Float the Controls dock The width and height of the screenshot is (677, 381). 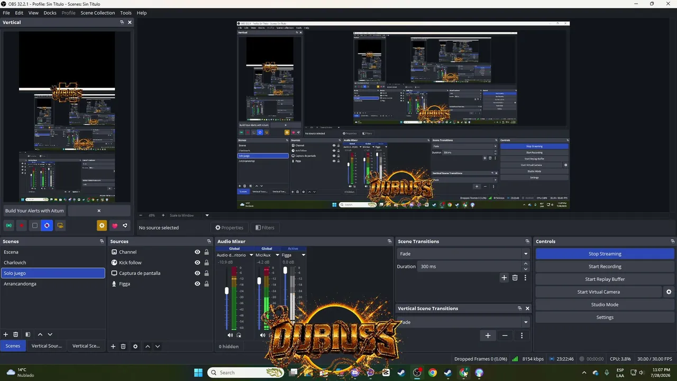672,241
